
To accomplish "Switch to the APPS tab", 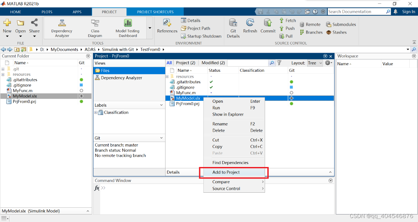I will (77, 12).
